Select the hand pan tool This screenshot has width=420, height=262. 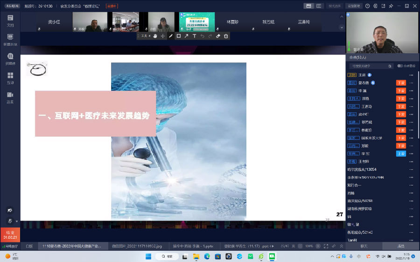(155, 36)
